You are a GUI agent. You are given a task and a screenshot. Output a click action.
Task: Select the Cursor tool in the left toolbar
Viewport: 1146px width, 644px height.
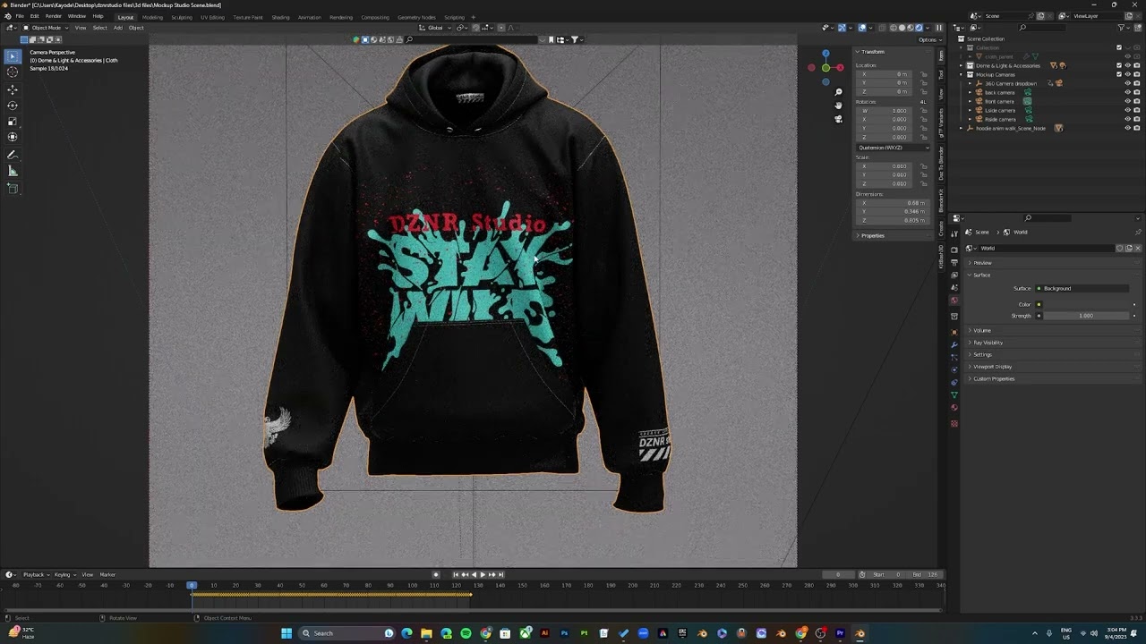tap(13, 72)
